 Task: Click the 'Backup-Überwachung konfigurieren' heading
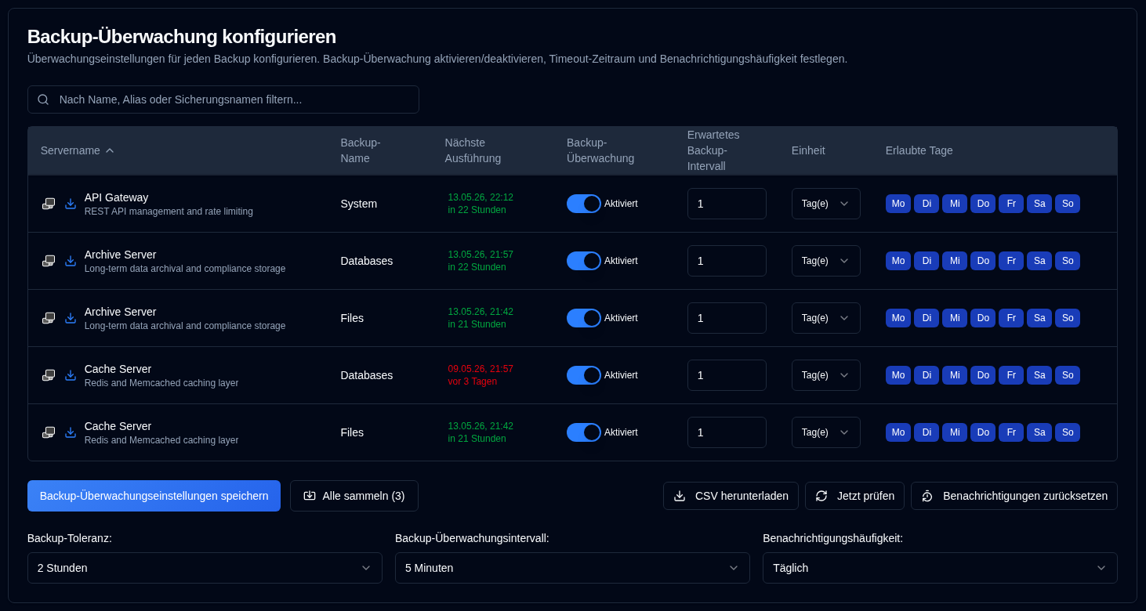[x=182, y=37]
